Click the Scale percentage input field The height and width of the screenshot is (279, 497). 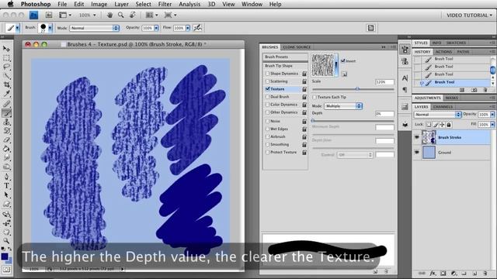coord(384,82)
